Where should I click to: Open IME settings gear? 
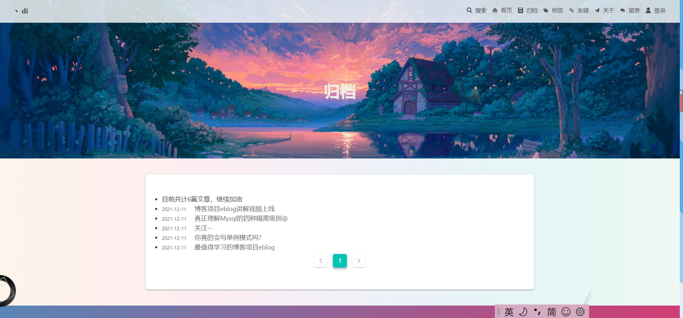[580, 312]
